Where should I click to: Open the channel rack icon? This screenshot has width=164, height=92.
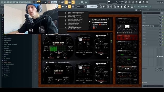[x=108, y=7]
